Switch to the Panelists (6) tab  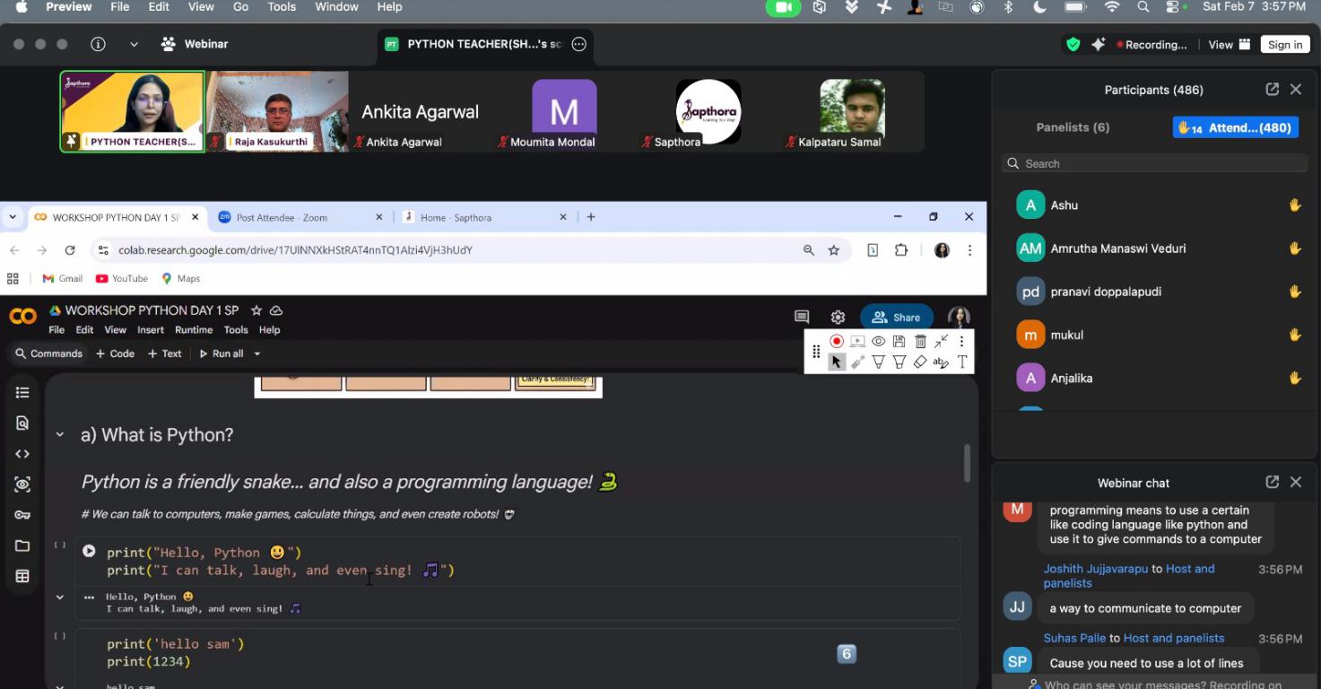pyautogui.click(x=1073, y=127)
